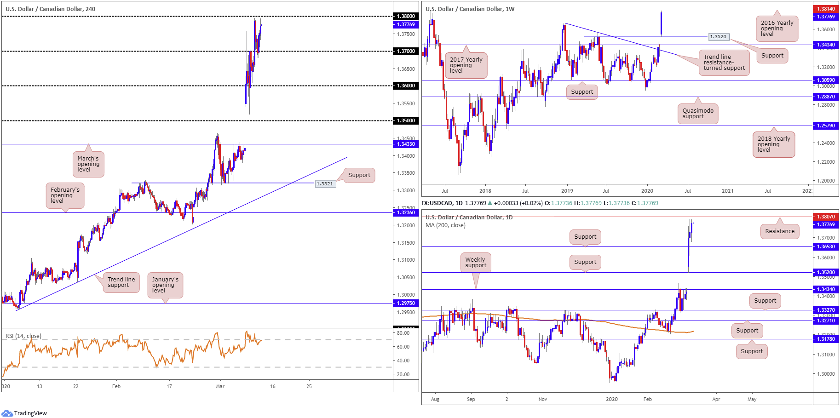Viewport: 840px width, 418px height.
Task: Click the 1.28870 weekly price label
Action: click(x=826, y=97)
